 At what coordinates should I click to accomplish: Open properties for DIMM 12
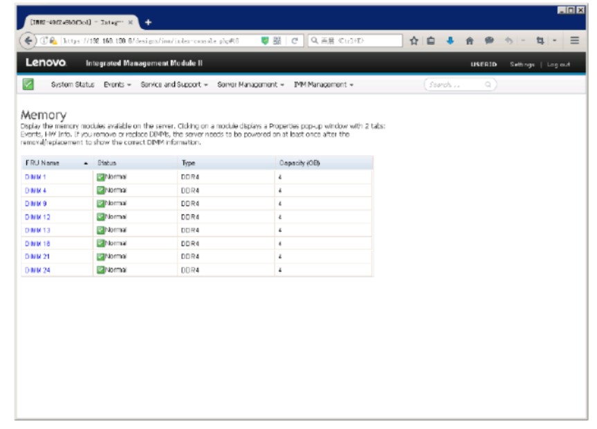pos(37,217)
